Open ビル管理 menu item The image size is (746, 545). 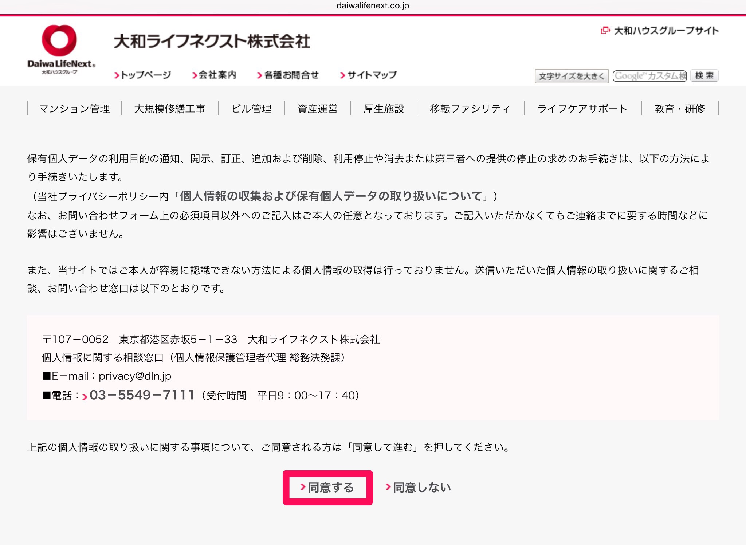(251, 109)
